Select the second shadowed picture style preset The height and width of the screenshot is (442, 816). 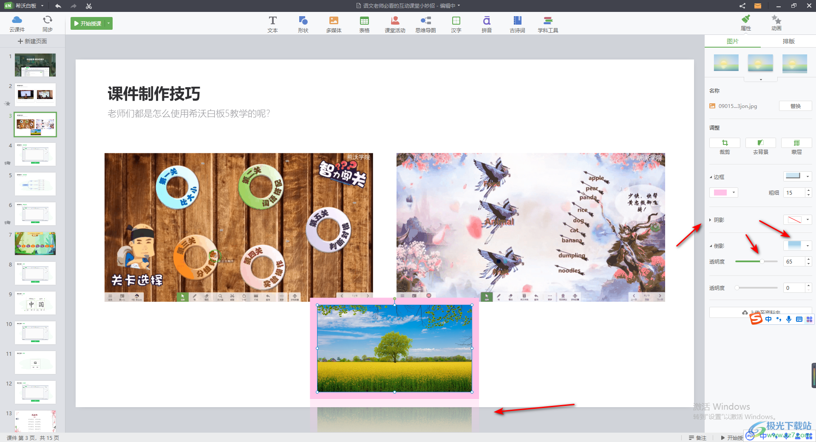[760, 62]
